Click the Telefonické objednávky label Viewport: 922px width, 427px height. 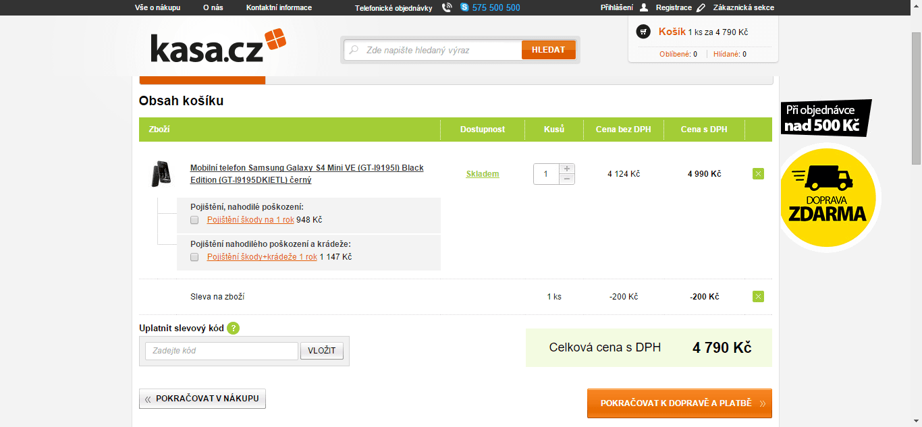[394, 8]
